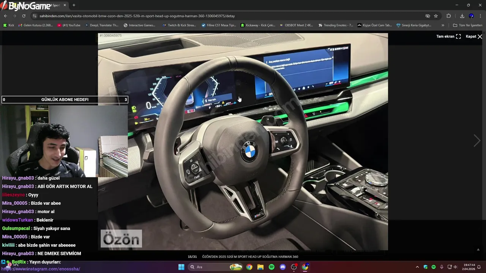Image resolution: width=486 pixels, height=273 pixels.
Task: Open Discord from the taskbar
Action: [282, 267]
